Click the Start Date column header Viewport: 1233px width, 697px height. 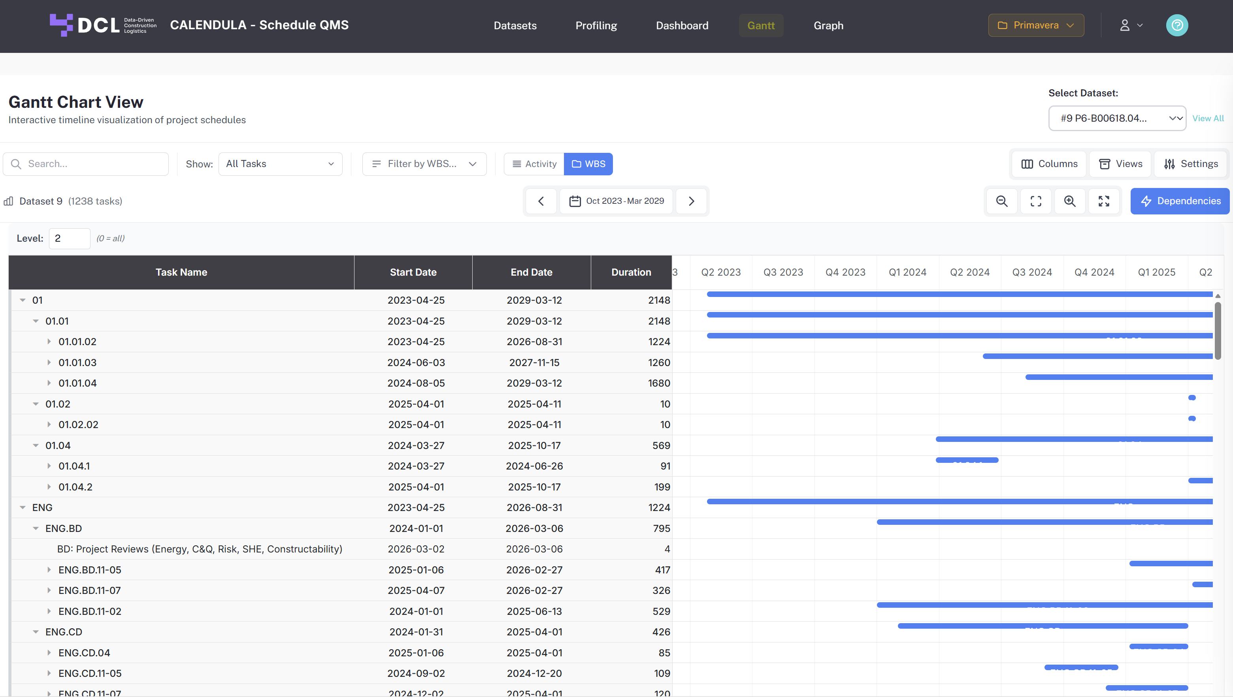pos(413,272)
